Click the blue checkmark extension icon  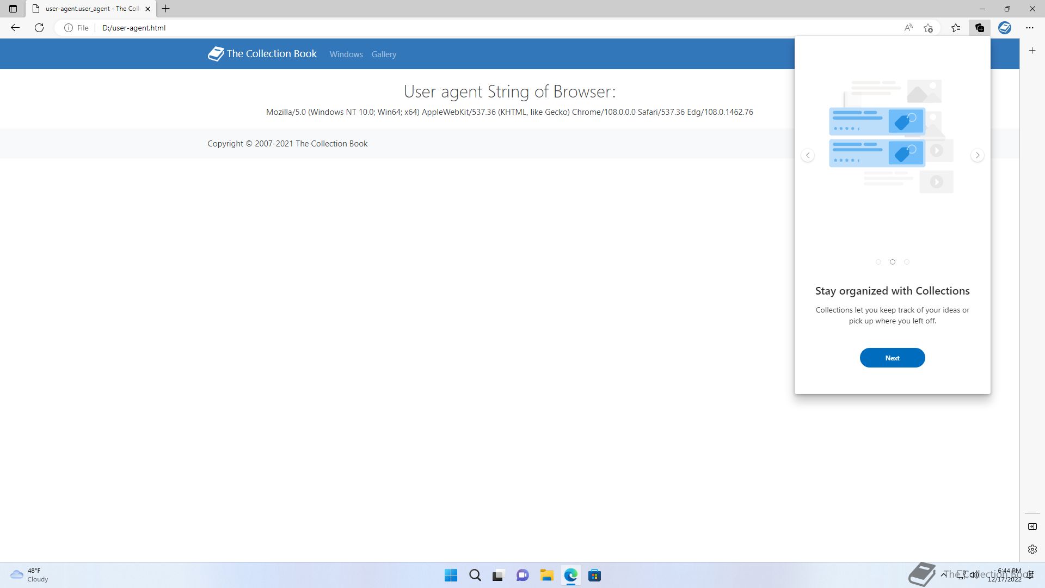[x=1004, y=28]
